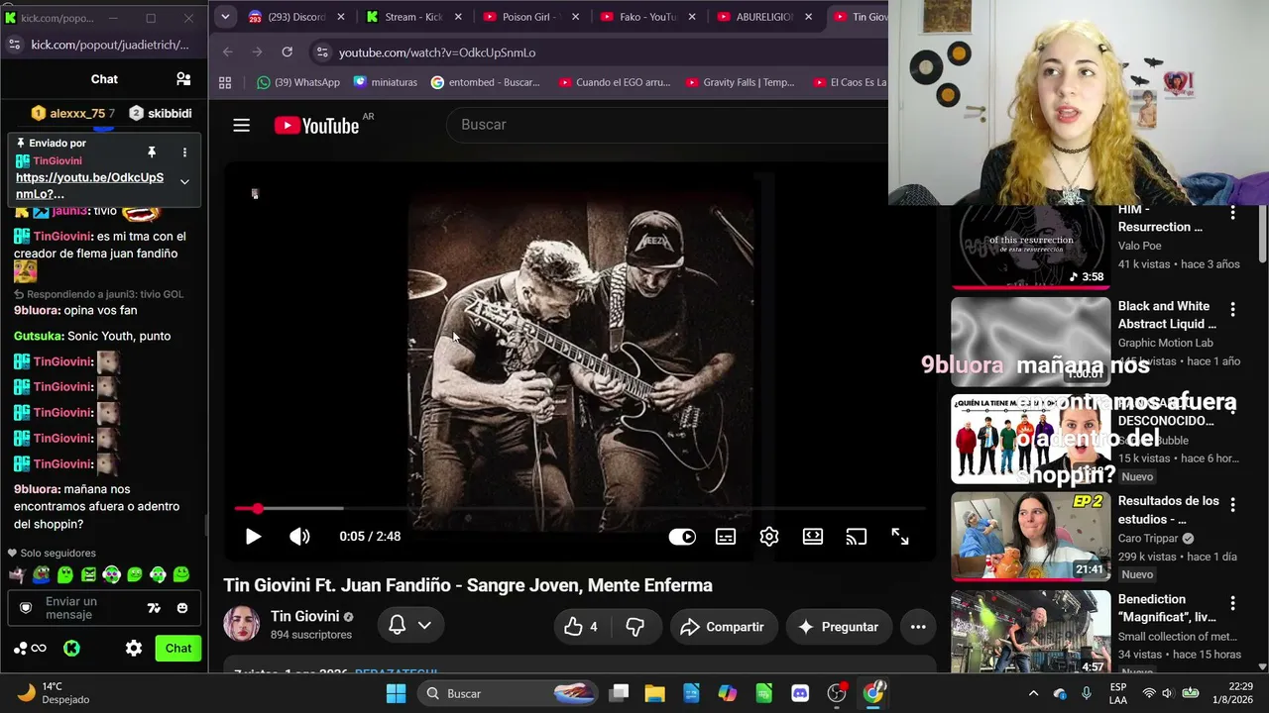Open the Chrome apps grid shortcut
Screen dimensions: 1269x713
click(x=225, y=83)
